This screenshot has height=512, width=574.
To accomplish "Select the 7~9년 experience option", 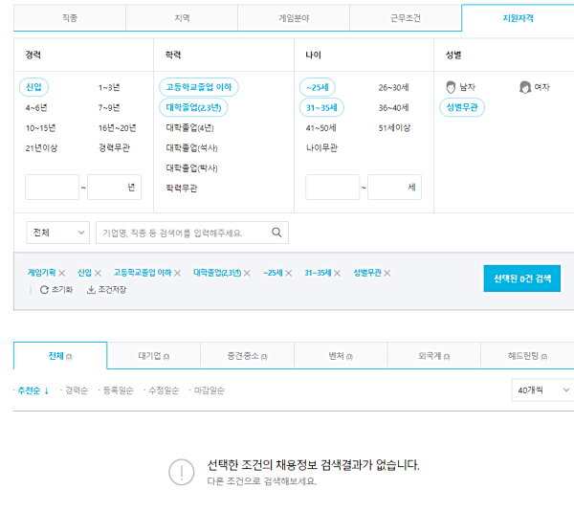I will tap(109, 108).
